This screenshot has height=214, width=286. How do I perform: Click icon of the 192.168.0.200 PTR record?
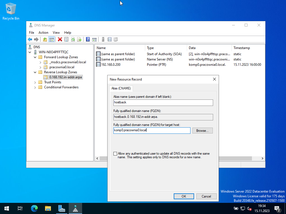pos(98,65)
